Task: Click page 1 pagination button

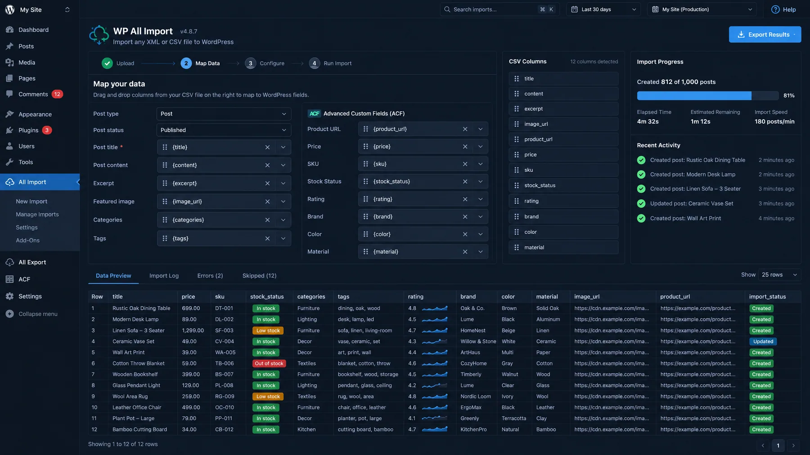Action: pyautogui.click(x=778, y=446)
